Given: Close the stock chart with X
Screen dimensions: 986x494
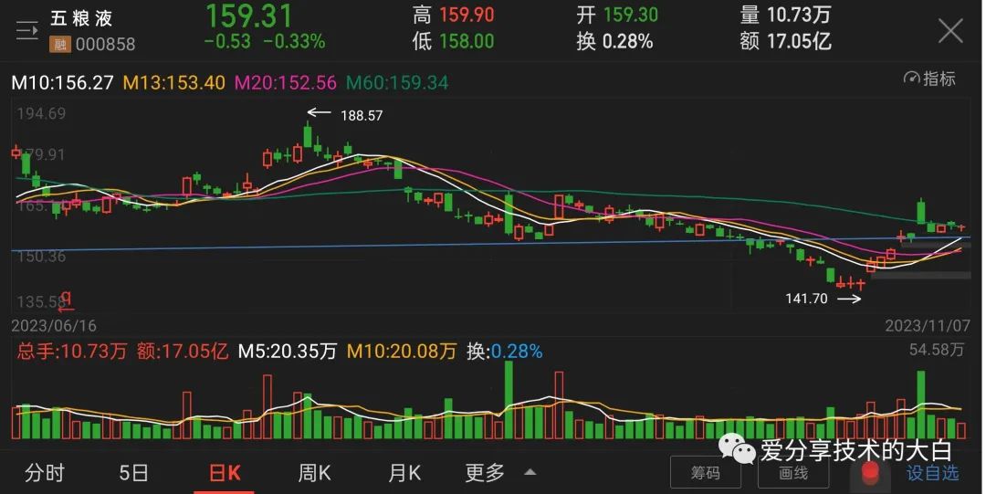Looking at the screenshot, I should [x=950, y=30].
